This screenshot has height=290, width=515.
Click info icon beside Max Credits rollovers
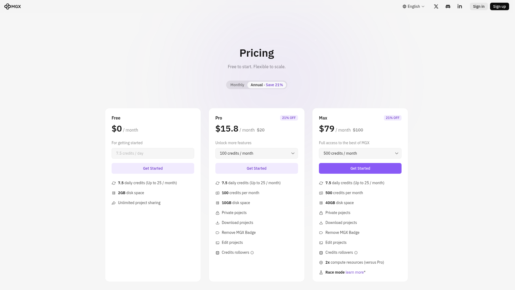click(x=356, y=253)
